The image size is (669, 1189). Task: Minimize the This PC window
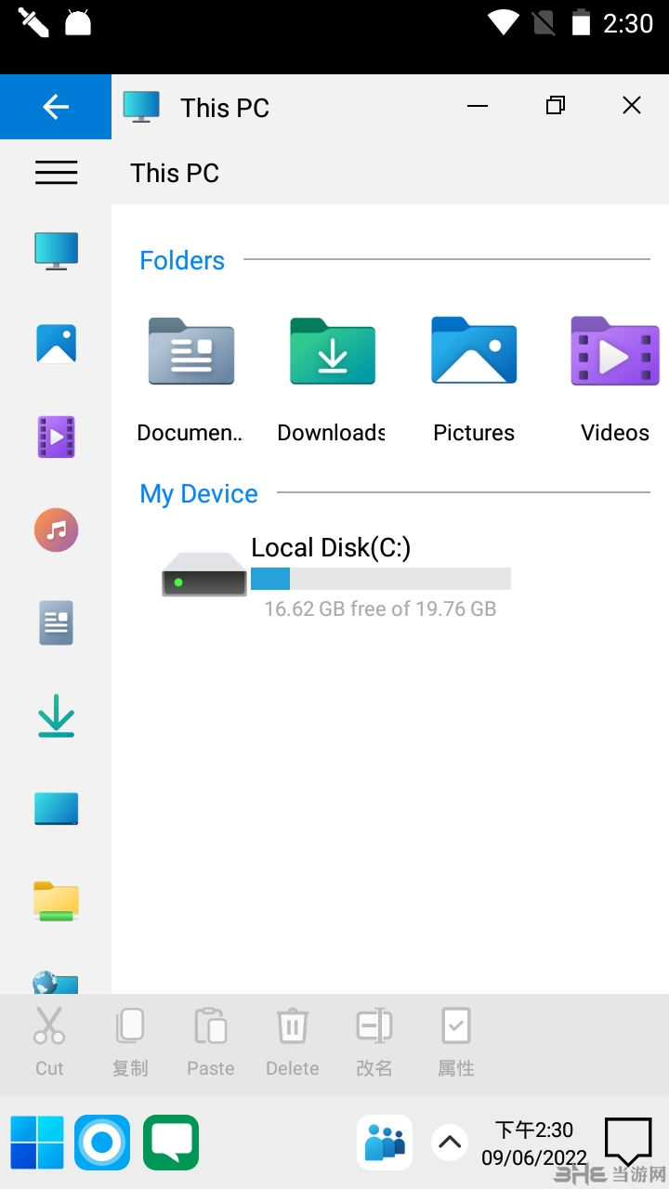pyautogui.click(x=478, y=106)
